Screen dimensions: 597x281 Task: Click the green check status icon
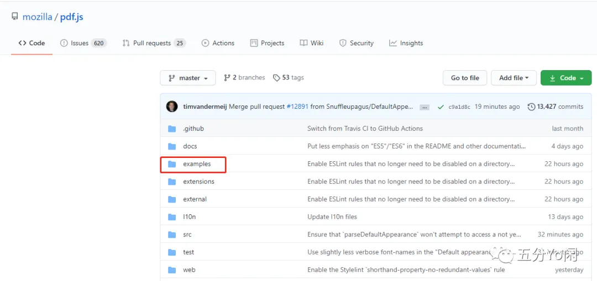click(x=441, y=107)
